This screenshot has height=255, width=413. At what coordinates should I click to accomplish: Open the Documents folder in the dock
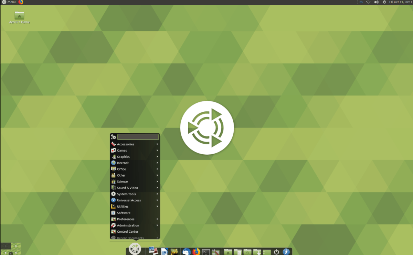pos(238,252)
